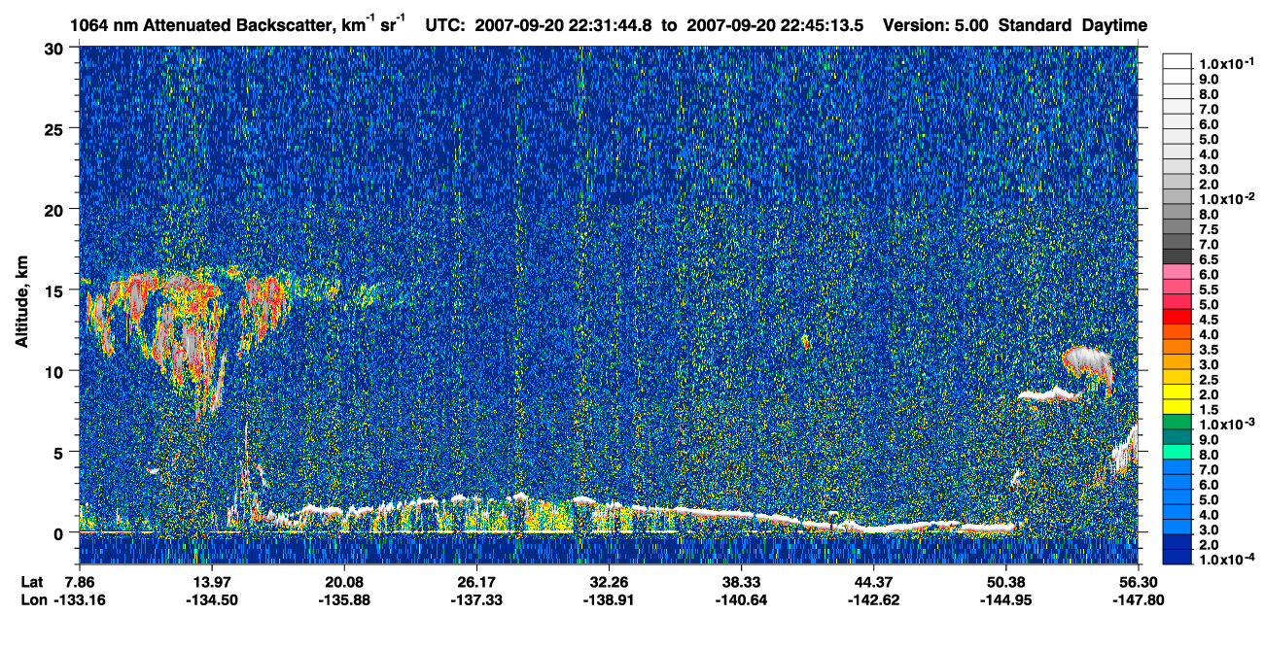Click the colorbar label 1.5

click(x=1209, y=410)
